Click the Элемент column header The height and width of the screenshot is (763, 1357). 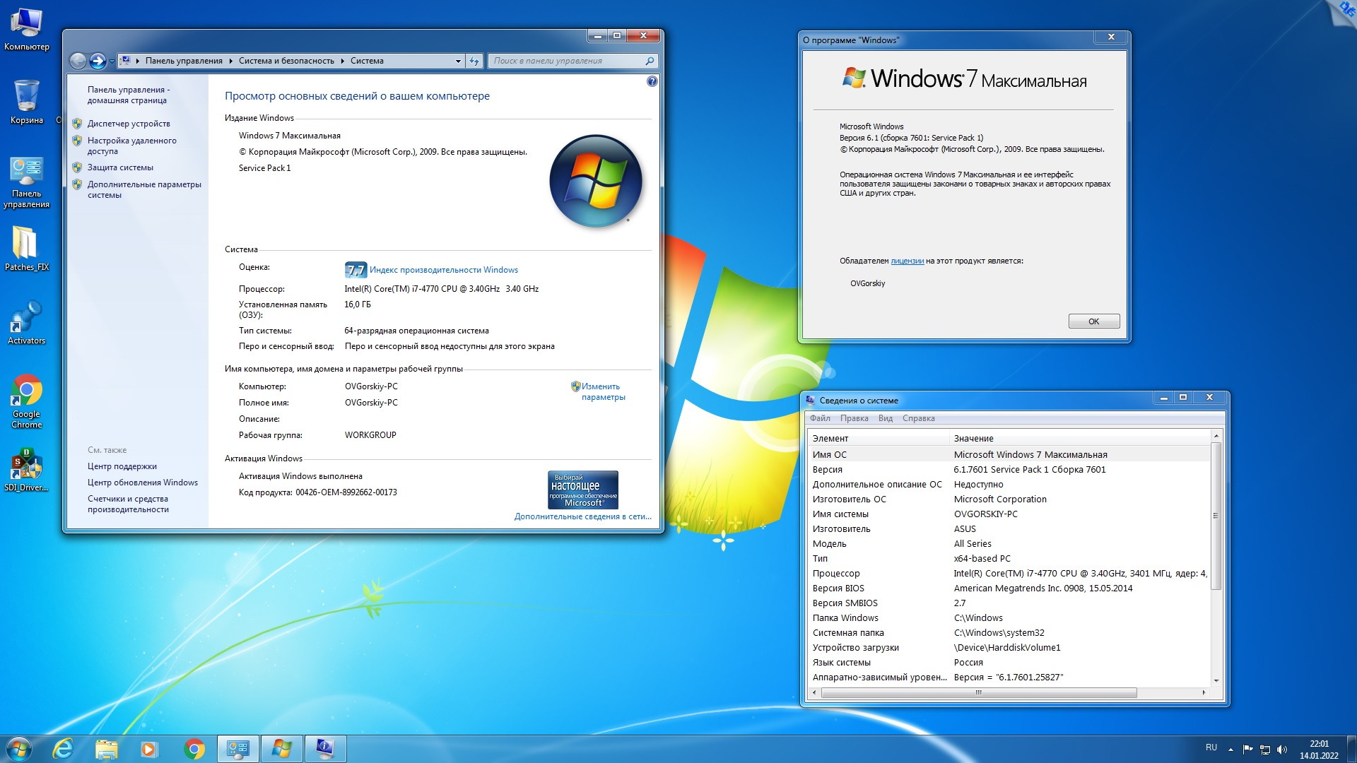(879, 438)
